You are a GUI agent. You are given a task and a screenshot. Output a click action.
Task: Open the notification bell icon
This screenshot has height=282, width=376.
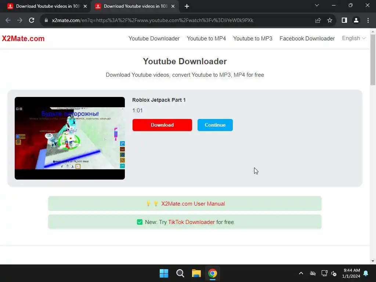(x=366, y=273)
